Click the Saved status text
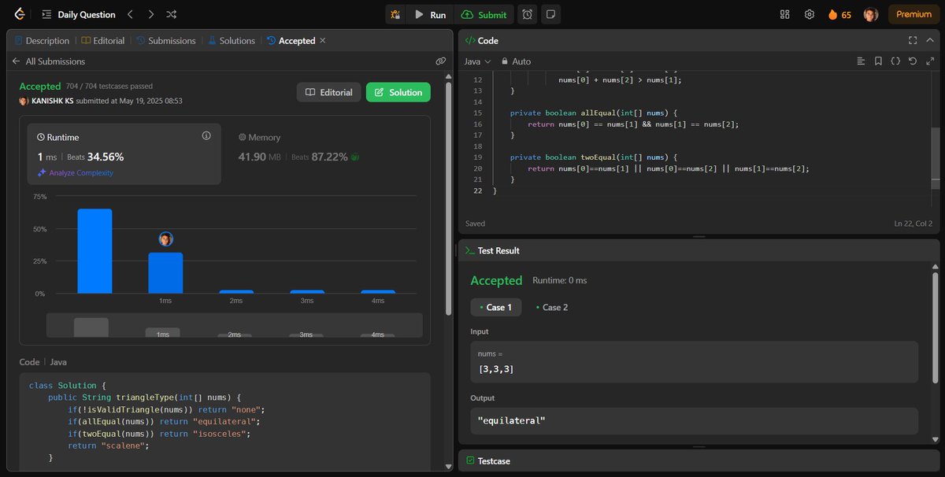The height and width of the screenshot is (477, 945). (475, 224)
